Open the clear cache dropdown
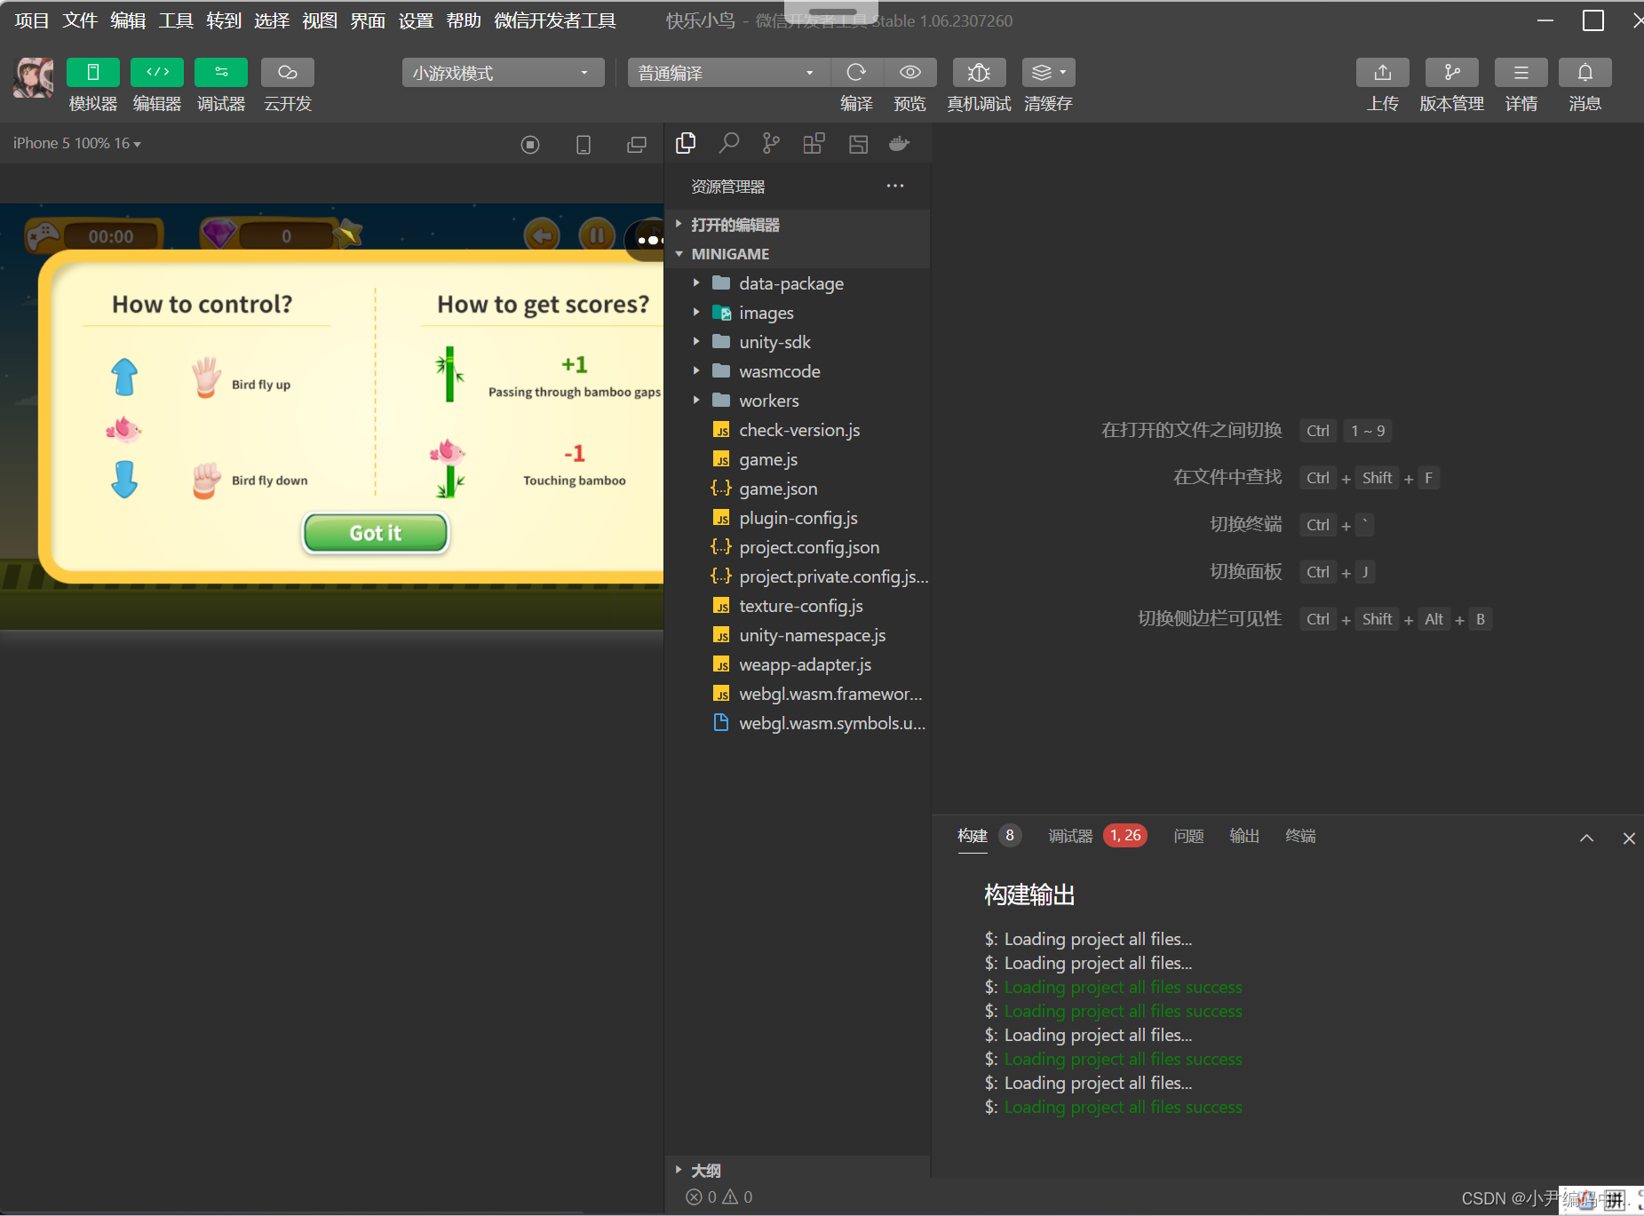The height and width of the screenshot is (1216, 1644). click(1048, 72)
